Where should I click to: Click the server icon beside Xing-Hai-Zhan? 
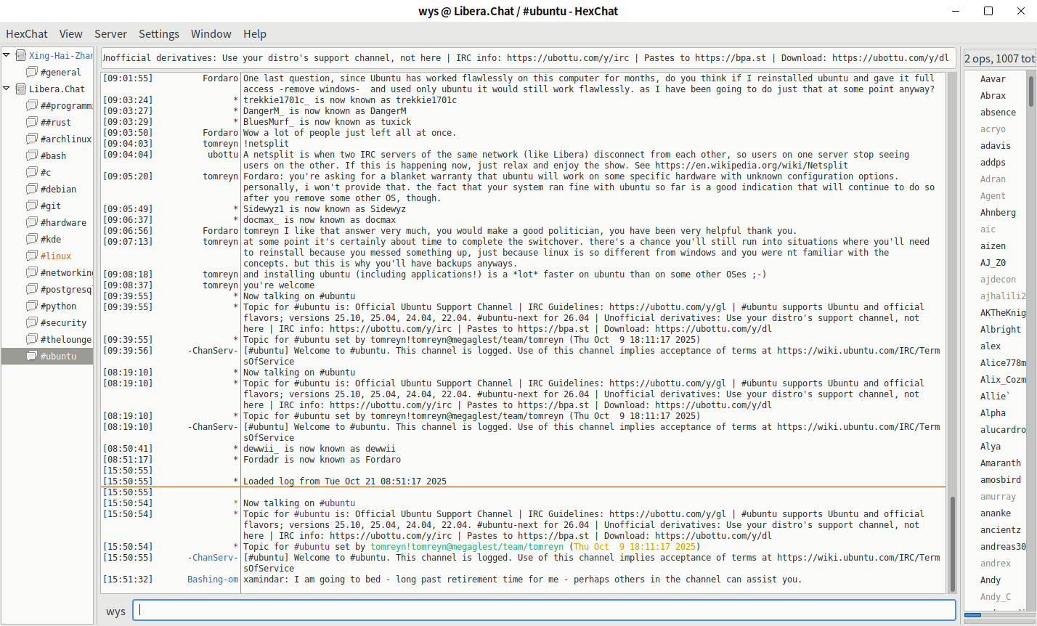21,55
